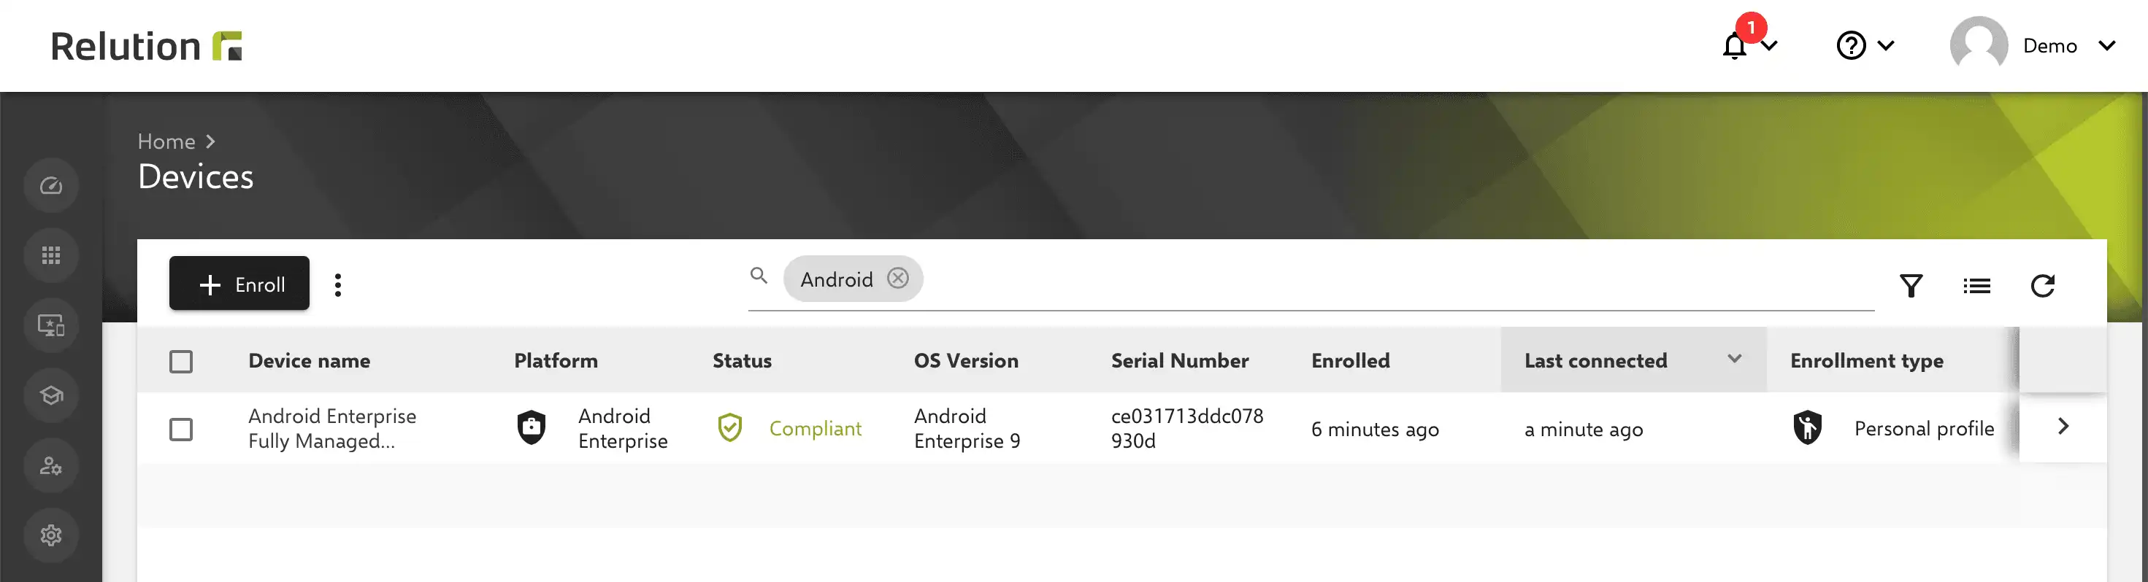
Task: Open the column list view icon
Action: (x=1976, y=286)
